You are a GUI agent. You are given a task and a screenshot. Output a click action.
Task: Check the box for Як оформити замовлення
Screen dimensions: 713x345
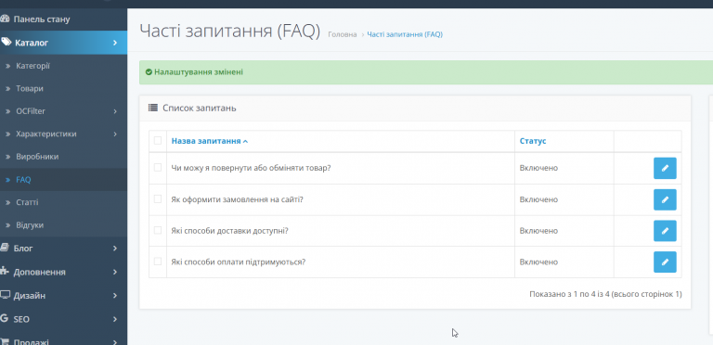158,198
